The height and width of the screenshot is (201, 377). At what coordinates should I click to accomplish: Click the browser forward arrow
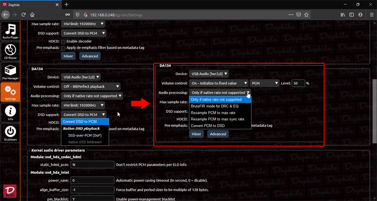15,15
